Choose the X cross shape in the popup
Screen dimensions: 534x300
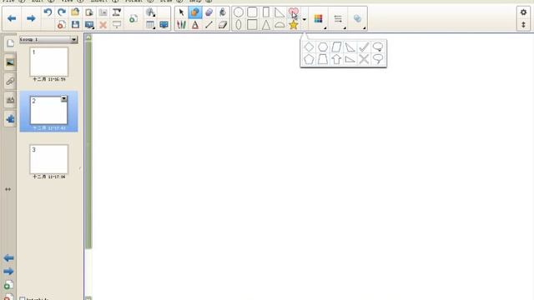(x=364, y=59)
